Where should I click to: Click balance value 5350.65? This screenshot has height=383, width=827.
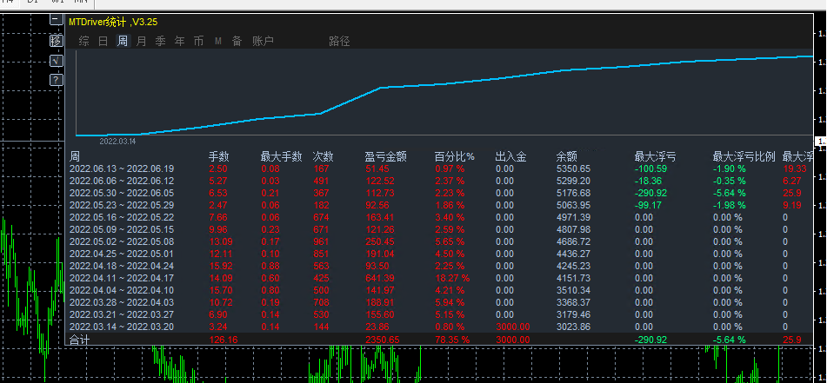point(573,168)
